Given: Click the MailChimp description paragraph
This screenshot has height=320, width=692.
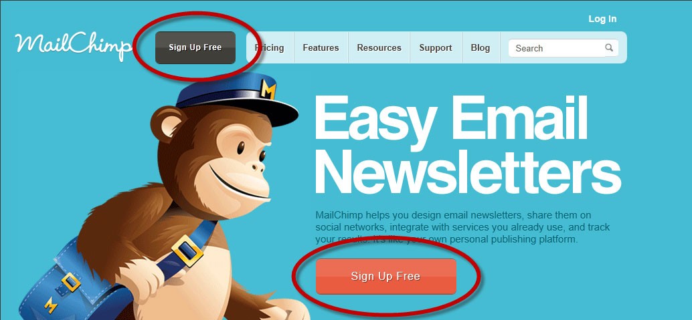Looking at the screenshot, I should (462, 227).
